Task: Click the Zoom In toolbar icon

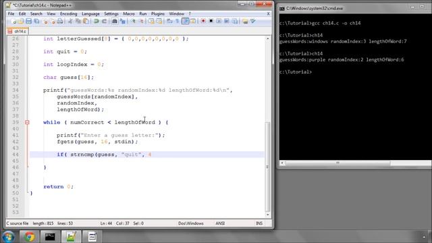Action: pyautogui.click(x=133, y=21)
